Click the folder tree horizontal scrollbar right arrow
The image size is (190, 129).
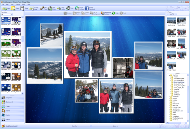[186, 123]
